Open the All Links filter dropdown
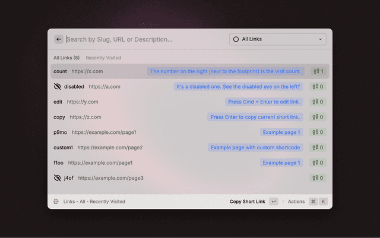 tap(277, 39)
